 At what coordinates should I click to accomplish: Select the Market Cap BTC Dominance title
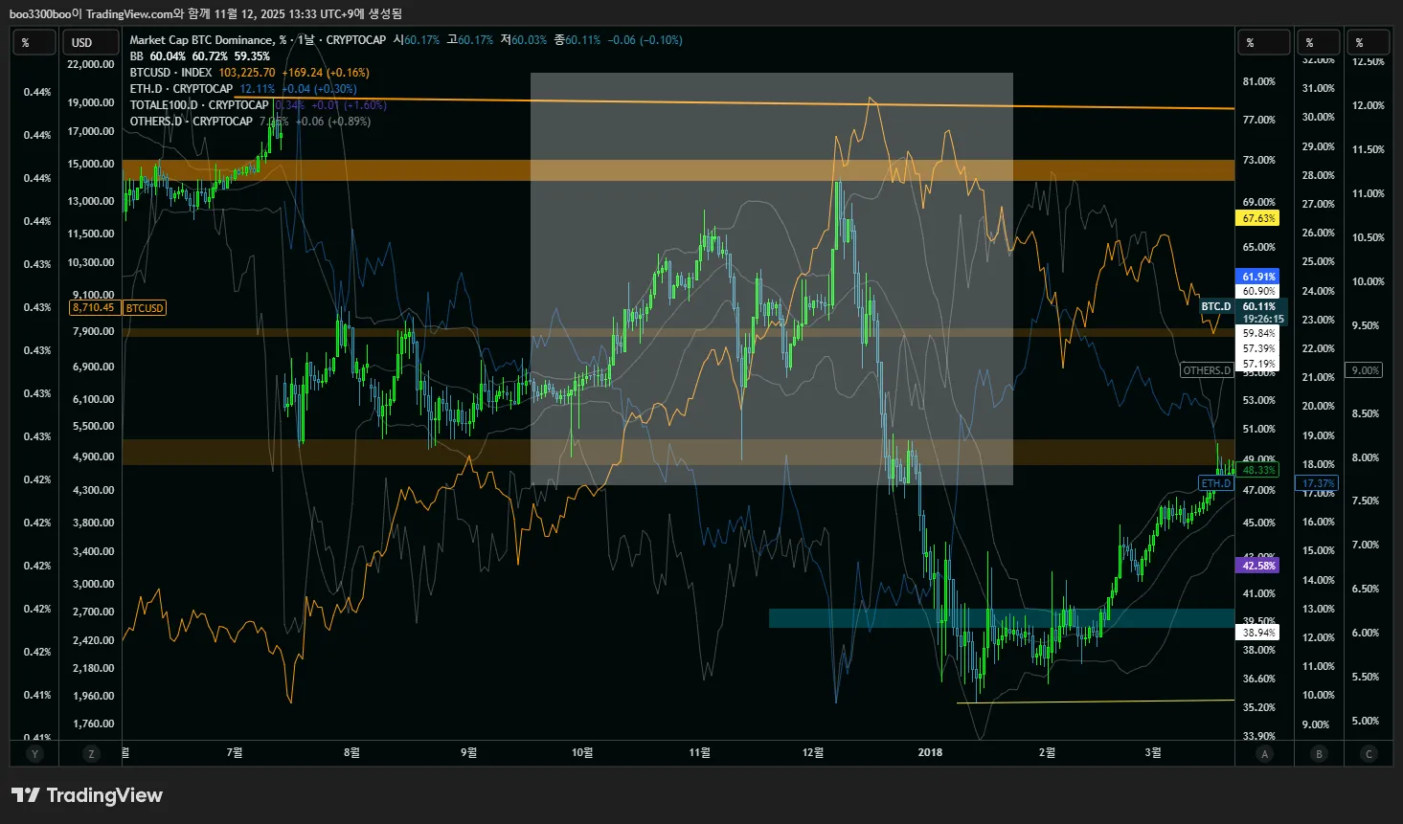pos(201,40)
